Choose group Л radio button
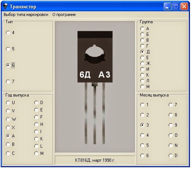This screenshot has height=169, width=191. pyautogui.click(x=142, y=81)
